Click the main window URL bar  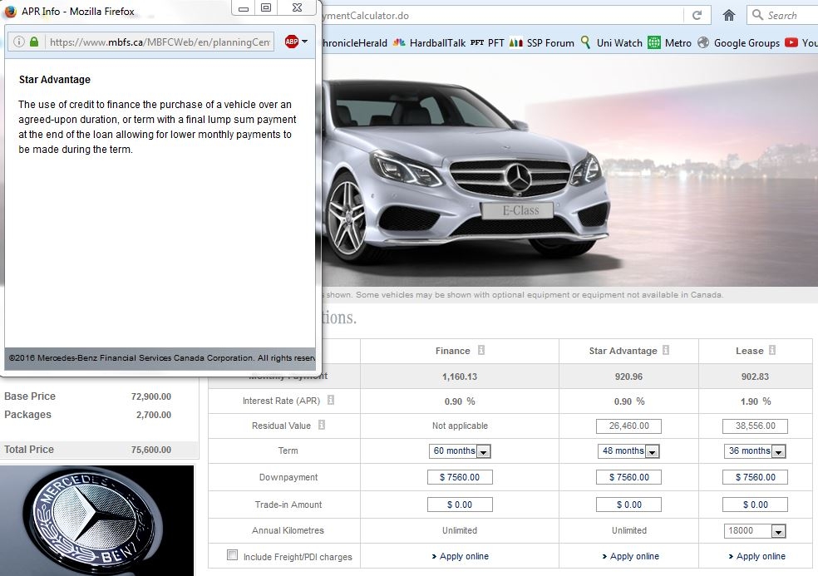pyautogui.click(x=500, y=15)
